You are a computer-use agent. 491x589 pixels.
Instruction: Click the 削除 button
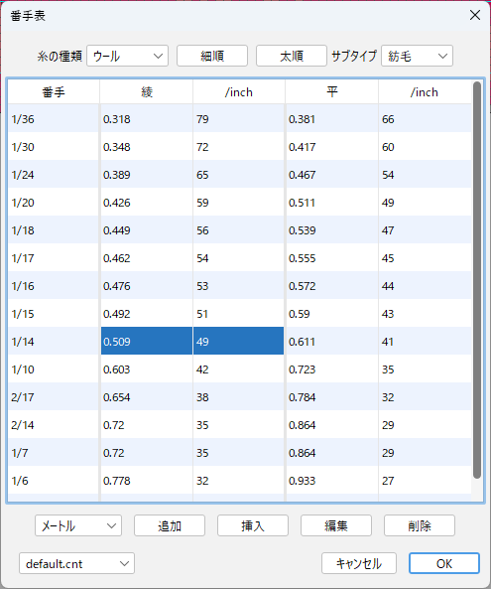tap(420, 525)
